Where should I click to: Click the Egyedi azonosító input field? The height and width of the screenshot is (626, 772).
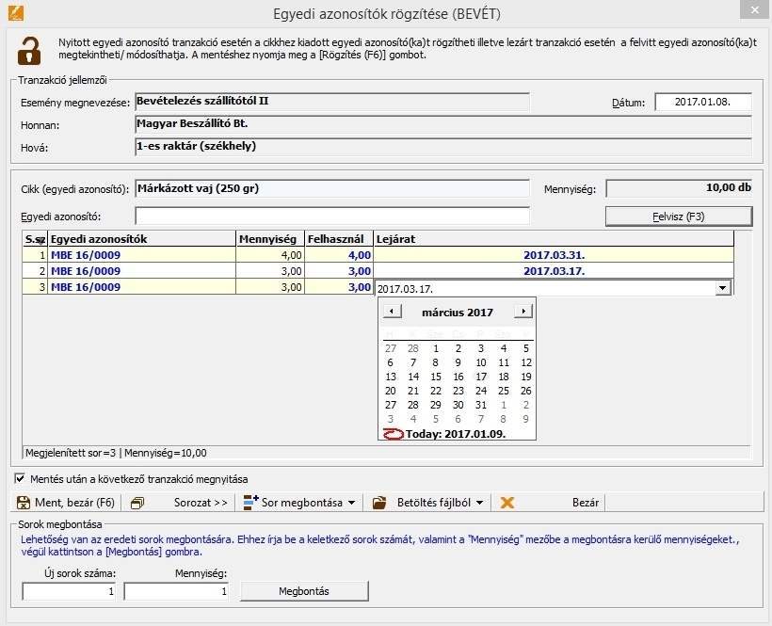click(x=332, y=217)
